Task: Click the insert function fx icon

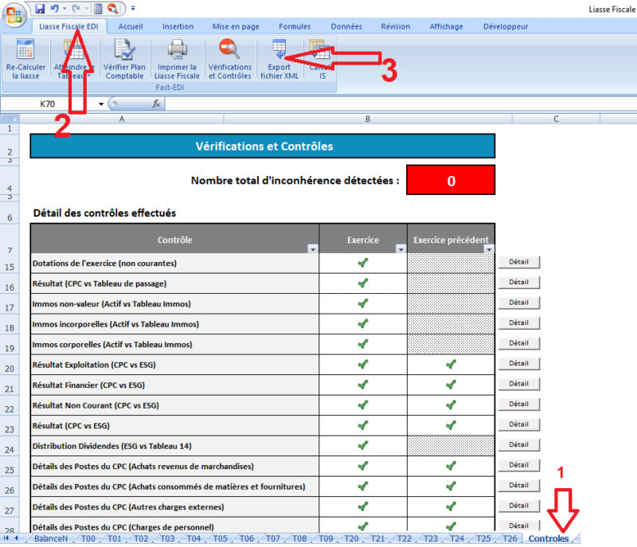Action: [x=156, y=104]
